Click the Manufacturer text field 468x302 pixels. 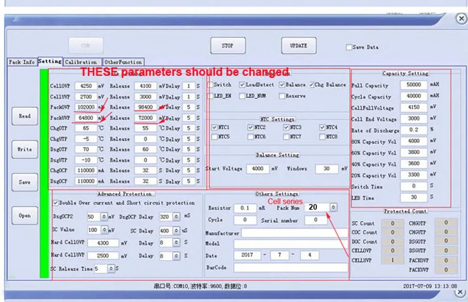pyautogui.click(x=295, y=233)
